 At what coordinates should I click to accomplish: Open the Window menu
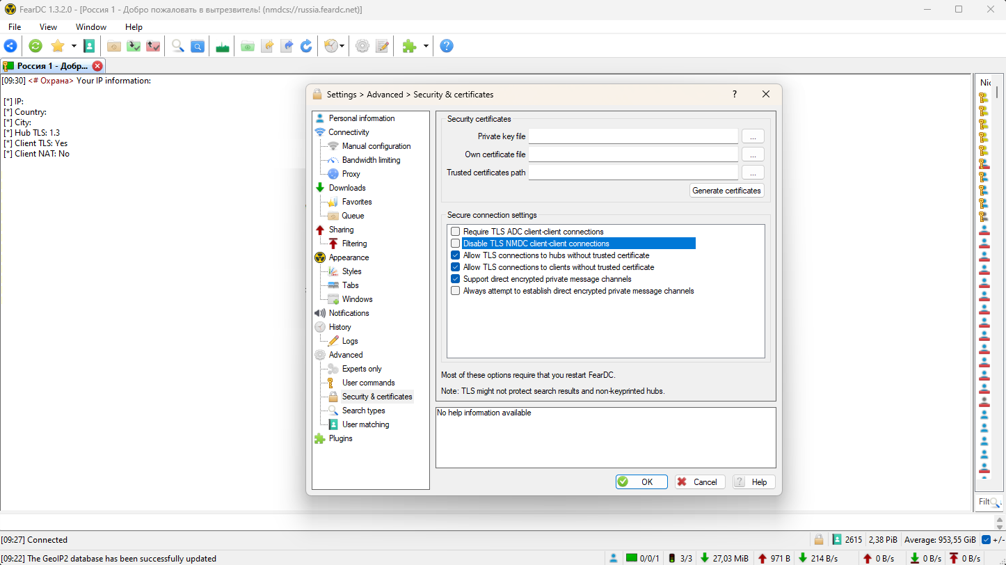[x=91, y=27]
